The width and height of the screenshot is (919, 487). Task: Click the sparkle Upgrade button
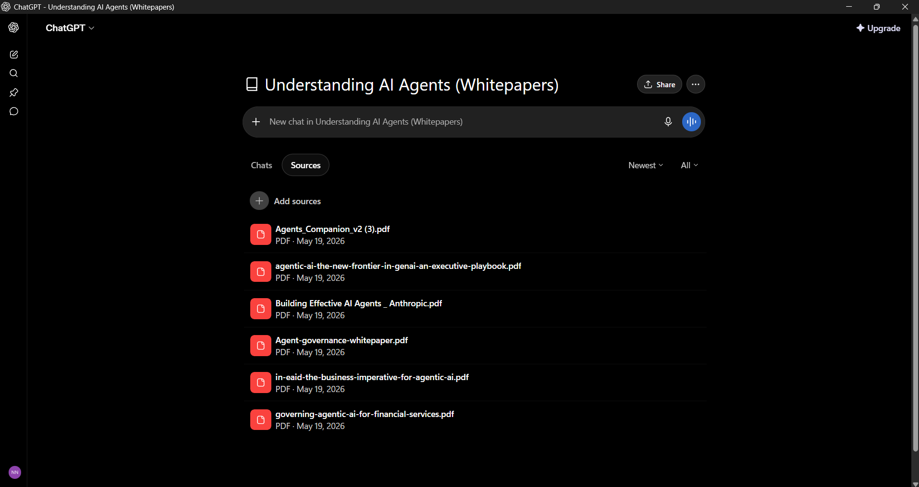click(x=878, y=28)
